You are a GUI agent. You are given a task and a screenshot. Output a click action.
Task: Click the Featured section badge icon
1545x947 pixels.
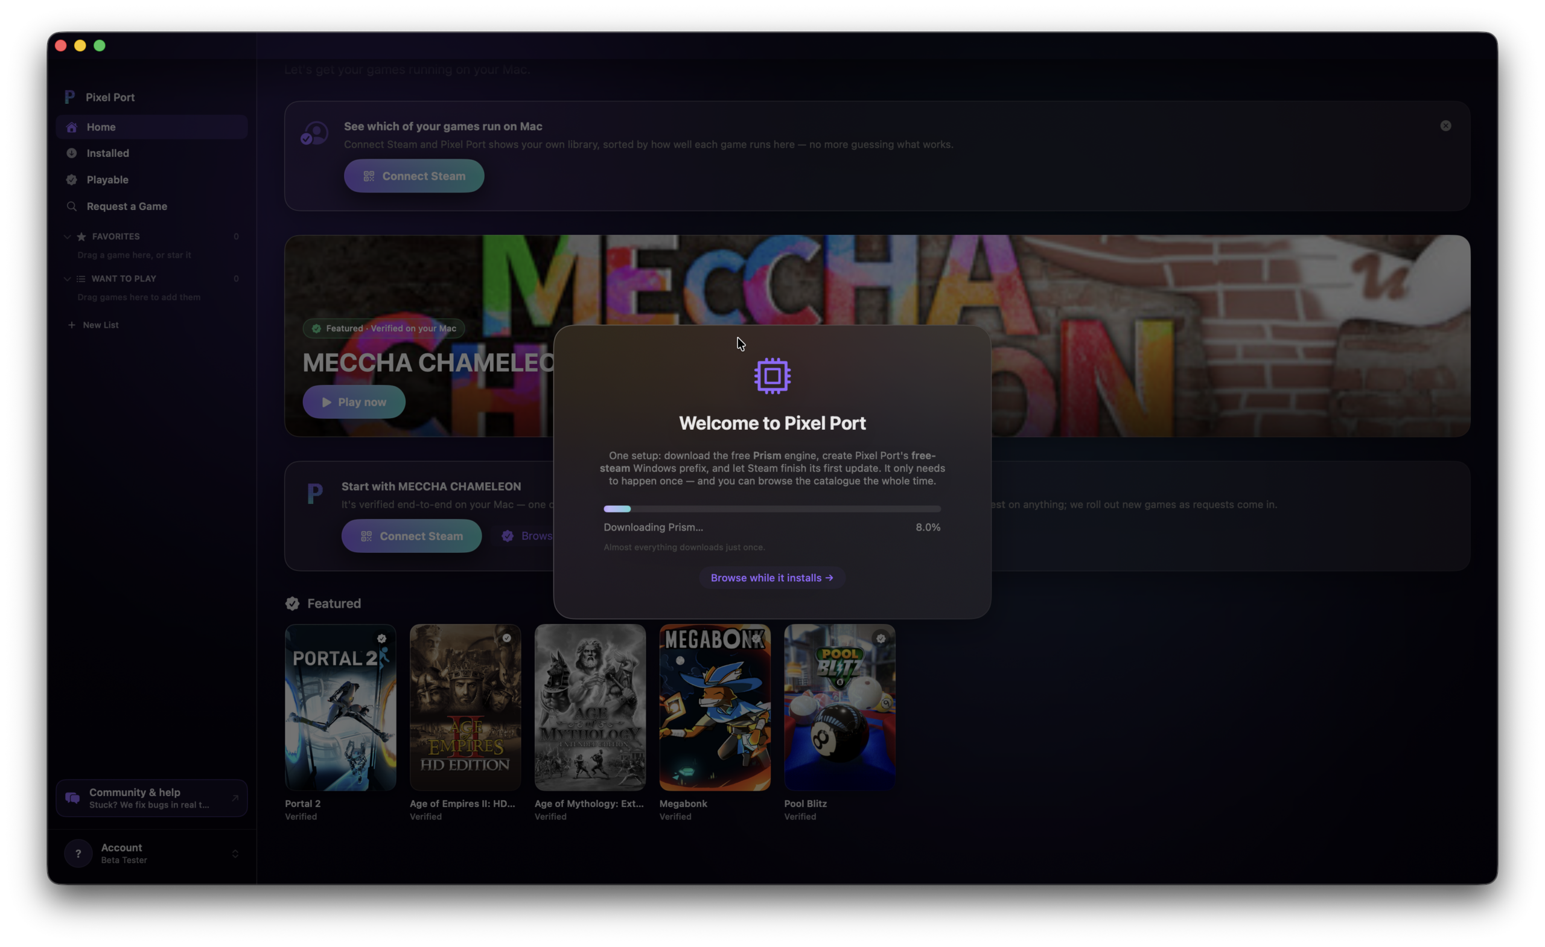pyautogui.click(x=292, y=604)
